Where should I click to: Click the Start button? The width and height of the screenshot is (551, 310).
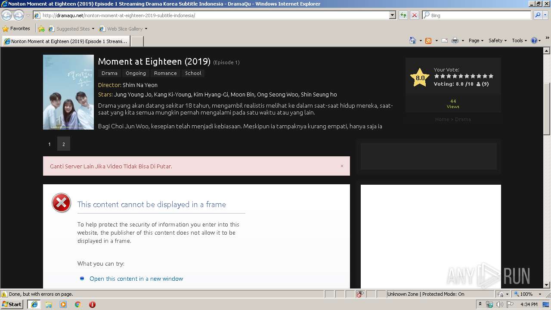(12, 304)
